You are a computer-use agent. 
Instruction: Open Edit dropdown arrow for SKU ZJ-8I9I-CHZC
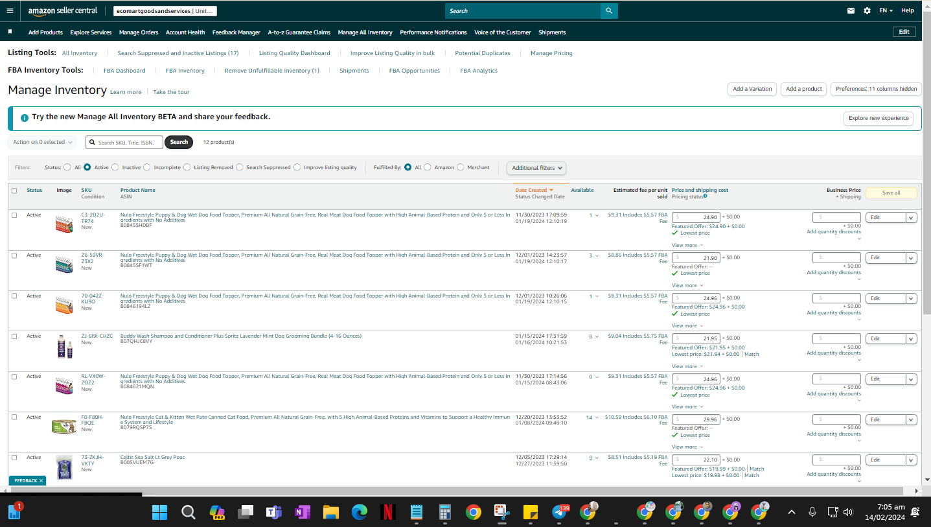pyautogui.click(x=912, y=339)
